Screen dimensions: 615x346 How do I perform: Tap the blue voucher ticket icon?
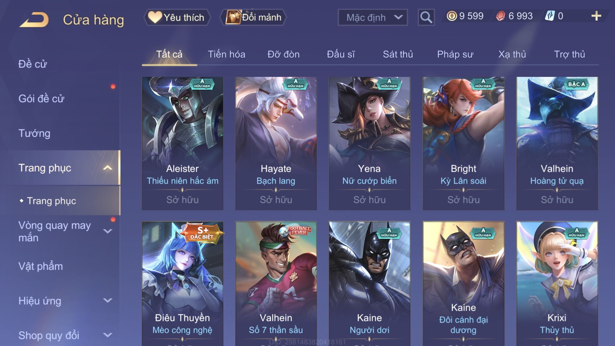(x=550, y=16)
